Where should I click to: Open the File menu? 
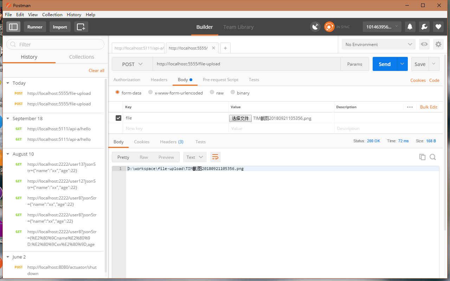8,14
